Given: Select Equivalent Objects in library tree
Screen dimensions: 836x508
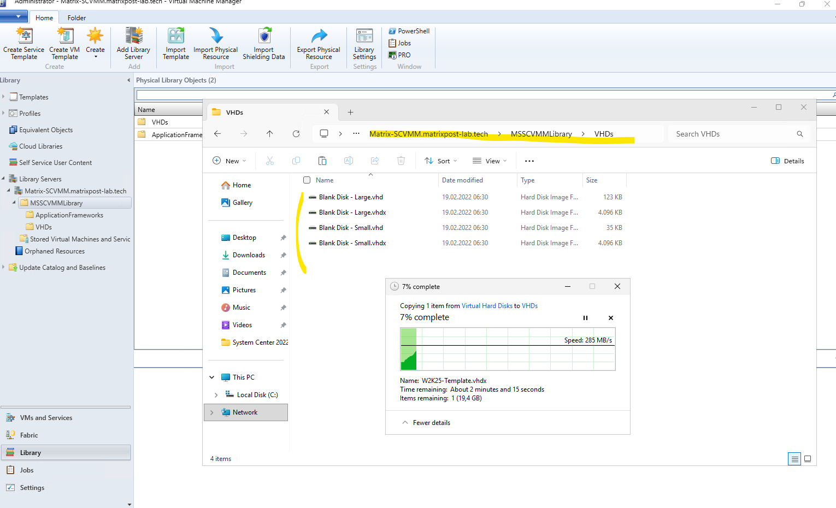Looking at the screenshot, I should click(x=41, y=130).
